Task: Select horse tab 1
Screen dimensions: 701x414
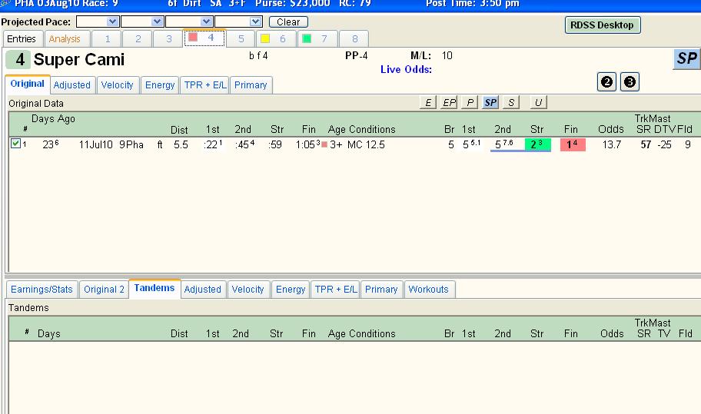Action: pyautogui.click(x=108, y=39)
